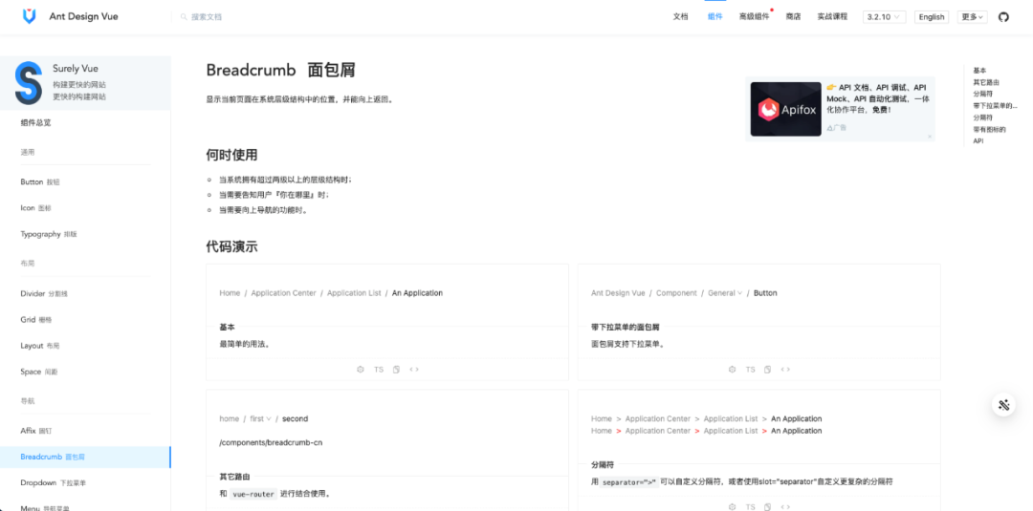Click the /components/breadcrumb-cn path text
The height and width of the screenshot is (511, 1033).
pos(271,442)
